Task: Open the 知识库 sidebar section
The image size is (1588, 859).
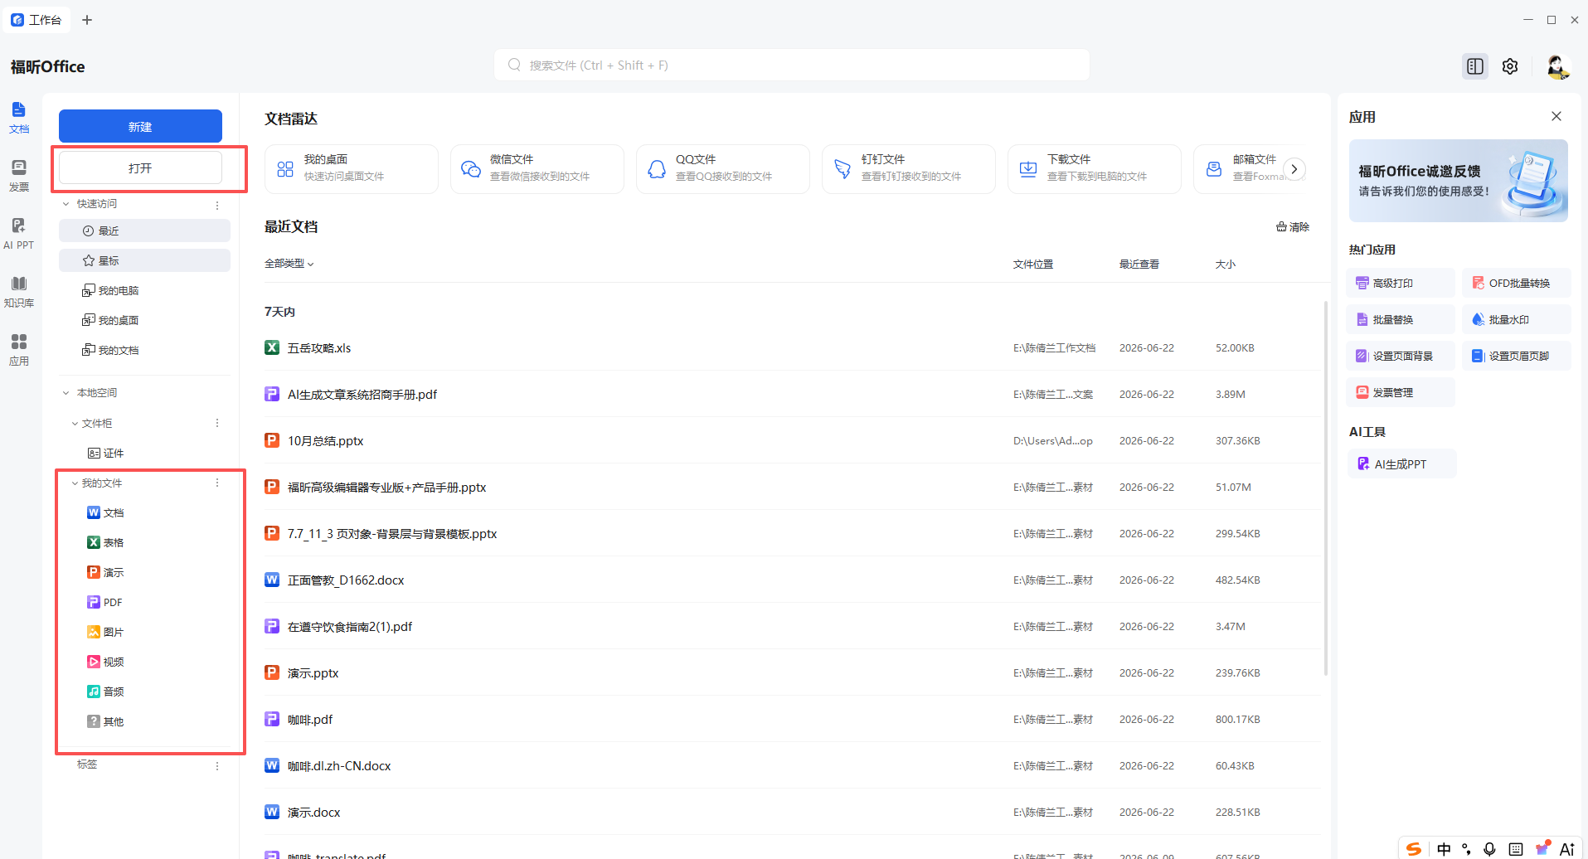Action: (19, 291)
